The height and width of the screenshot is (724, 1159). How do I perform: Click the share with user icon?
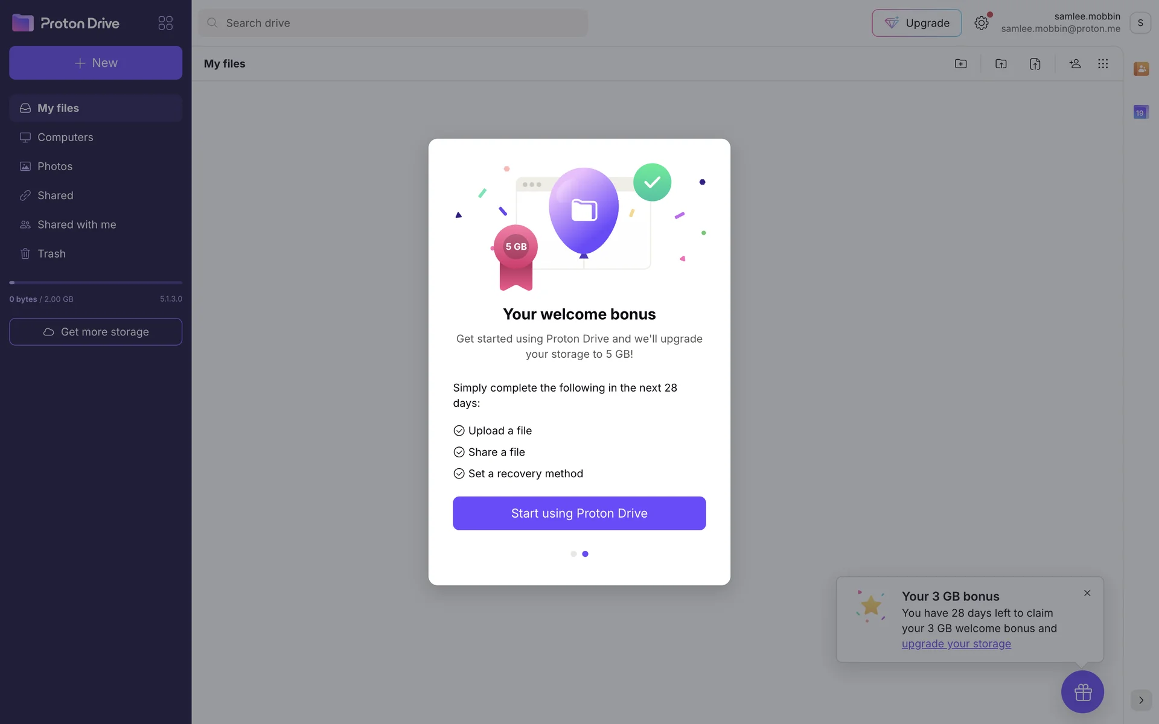click(x=1074, y=63)
